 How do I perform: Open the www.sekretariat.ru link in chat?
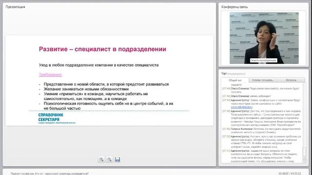(242, 107)
